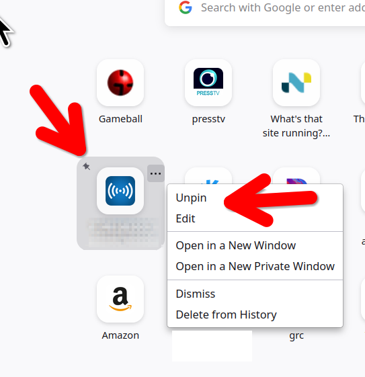Choose Open in a New Private Window
The image size is (365, 377).
tap(255, 266)
